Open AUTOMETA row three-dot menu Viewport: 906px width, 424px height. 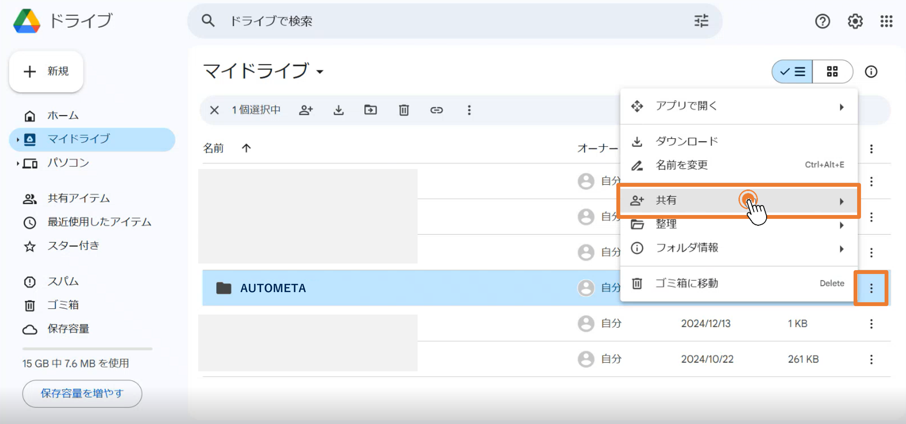pos(871,288)
